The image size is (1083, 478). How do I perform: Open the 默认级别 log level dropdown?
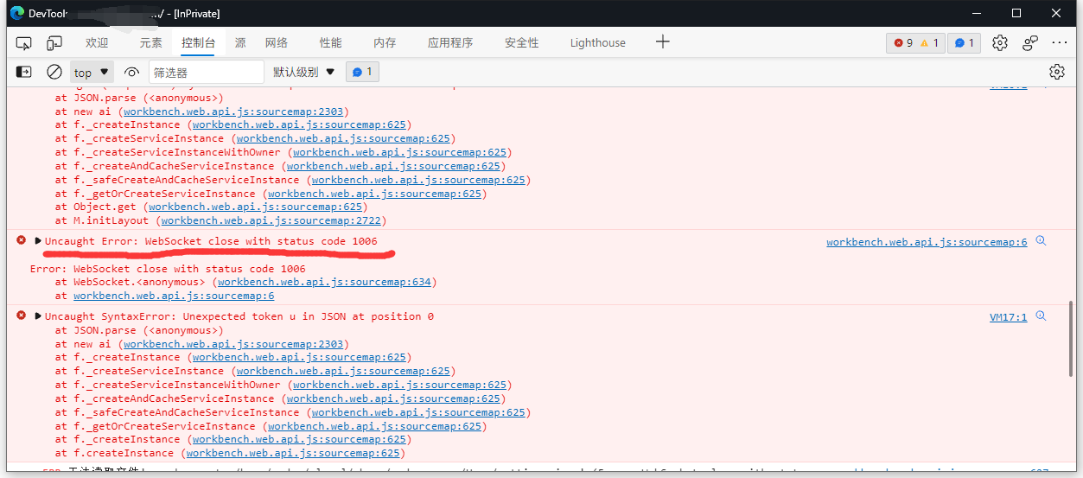coord(303,73)
